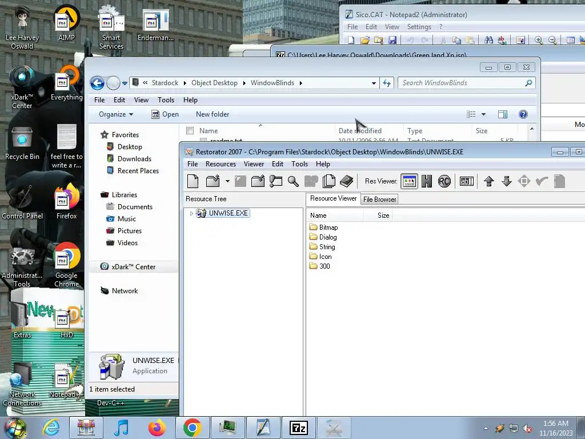Open Recent Places in Explorer navigation pane
Image resolution: width=585 pixels, height=439 pixels.
tap(133, 170)
